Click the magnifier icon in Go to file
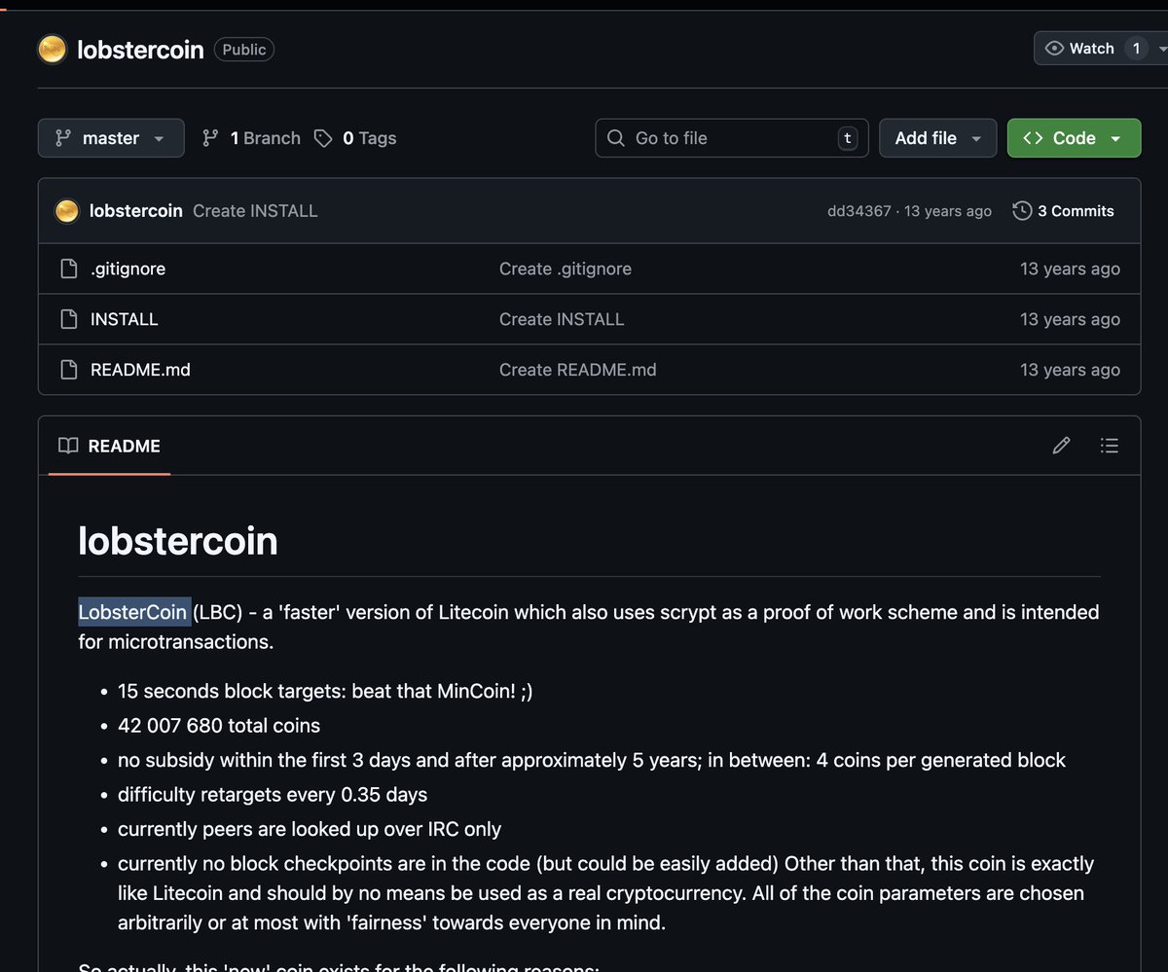 (615, 138)
